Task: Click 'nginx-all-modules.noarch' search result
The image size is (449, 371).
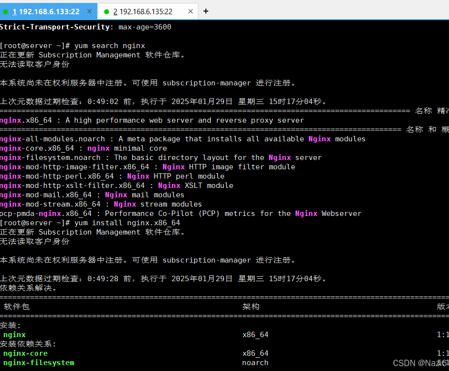Action: 183,139
